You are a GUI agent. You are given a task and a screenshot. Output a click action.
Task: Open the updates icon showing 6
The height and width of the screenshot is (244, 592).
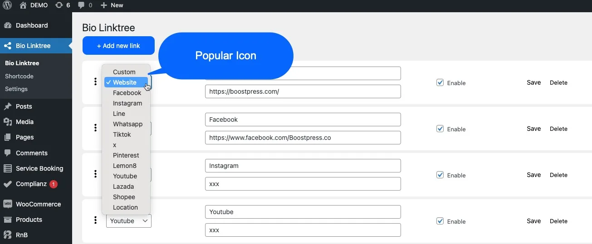59,5
